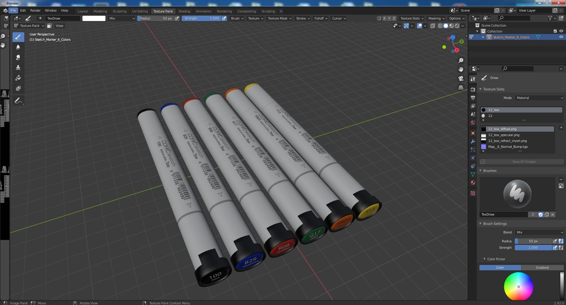Switch to the Shading workspace tab
566x305 pixels.
coord(184,11)
